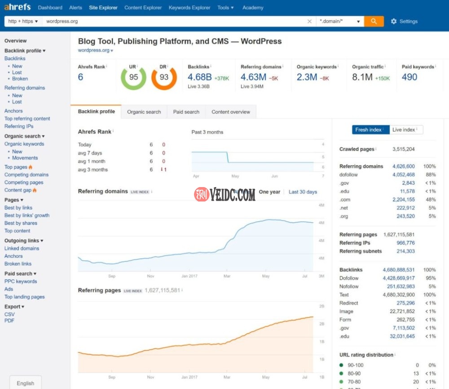This screenshot has height=389, width=449.
Task: Switch to Live index toggle
Action: [406, 130]
